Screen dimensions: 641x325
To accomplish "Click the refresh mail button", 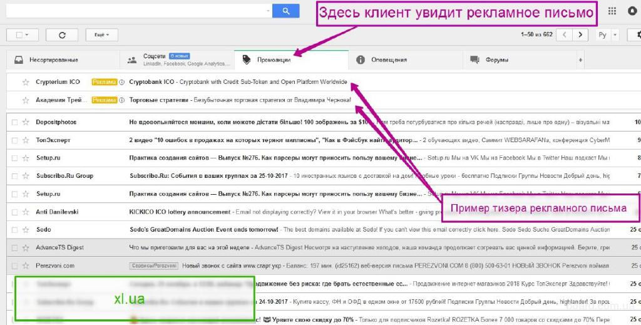I will click(62, 34).
